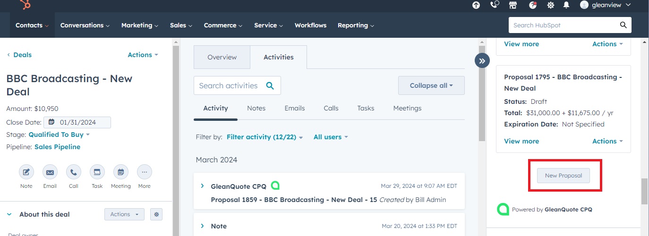The width and height of the screenshot is (649, 236).
Task: Click the right sidebar vertical scrollbar thumb
Action: click(644, 191)
